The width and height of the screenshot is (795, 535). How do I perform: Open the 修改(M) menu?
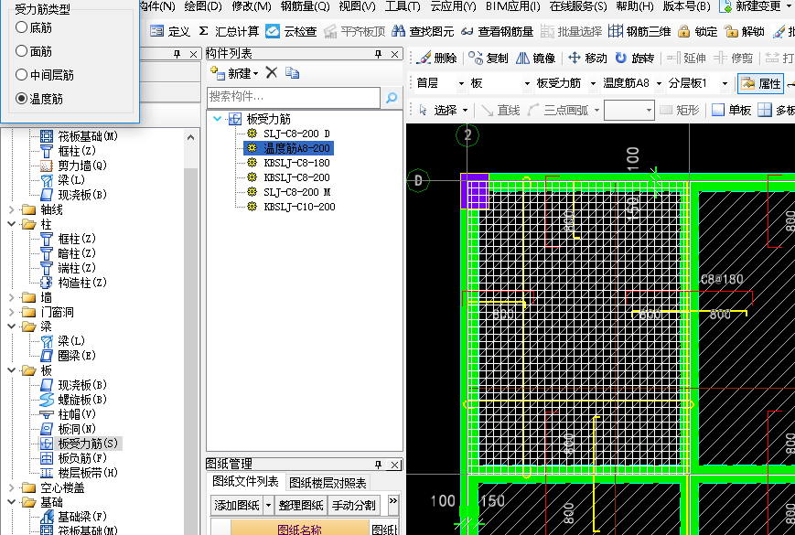[251, 6]
